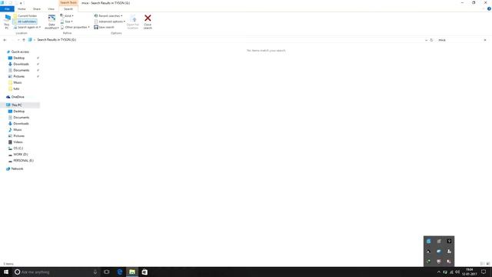Click the Cortana microphone icon
This screenshot has height=277, width=492.
(x=95, y=272)
